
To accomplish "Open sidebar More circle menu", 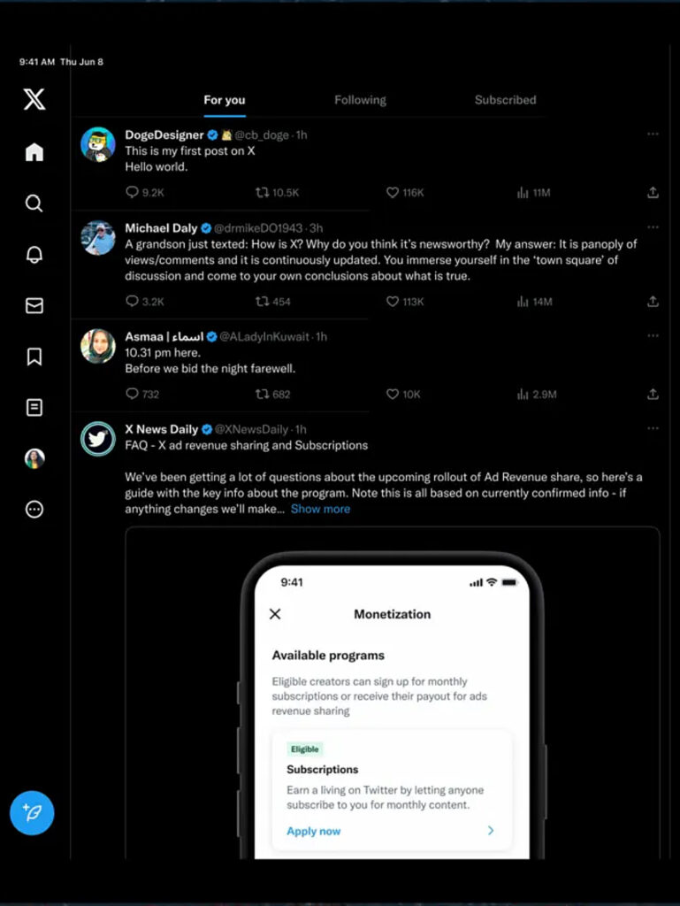I will click(x=34, y=509).
